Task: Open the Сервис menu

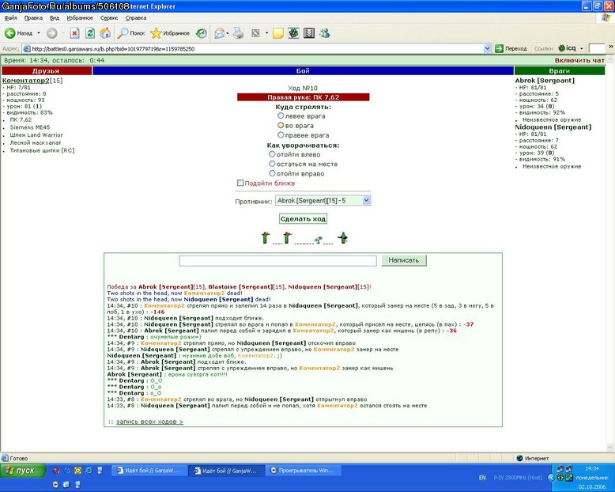Action: point(108,18)
